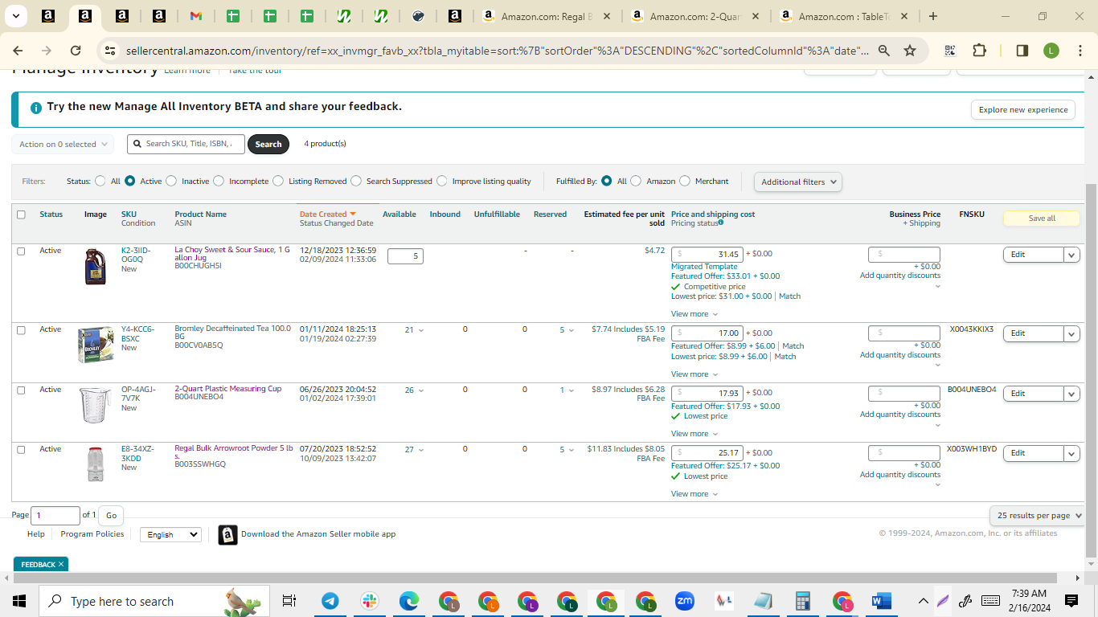Open Zoom from the taskbar
This screenshot has height=617, width=1098.
685,601
